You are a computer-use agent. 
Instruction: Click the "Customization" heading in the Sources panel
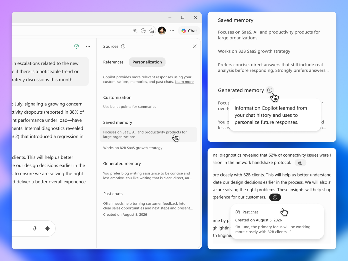pos(117,97)
